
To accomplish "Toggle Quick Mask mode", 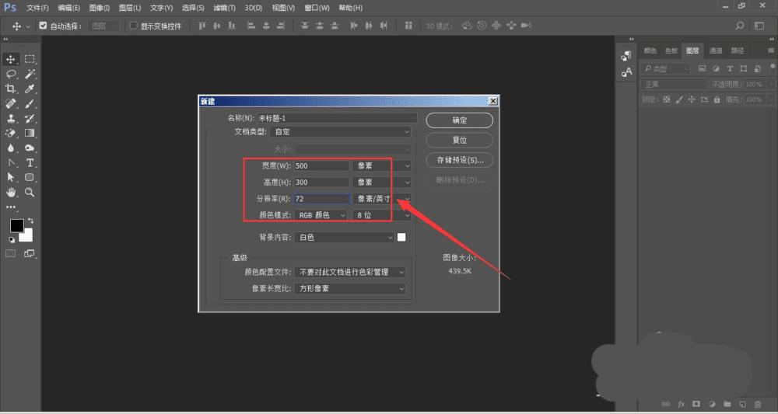I will pos(10,253).
